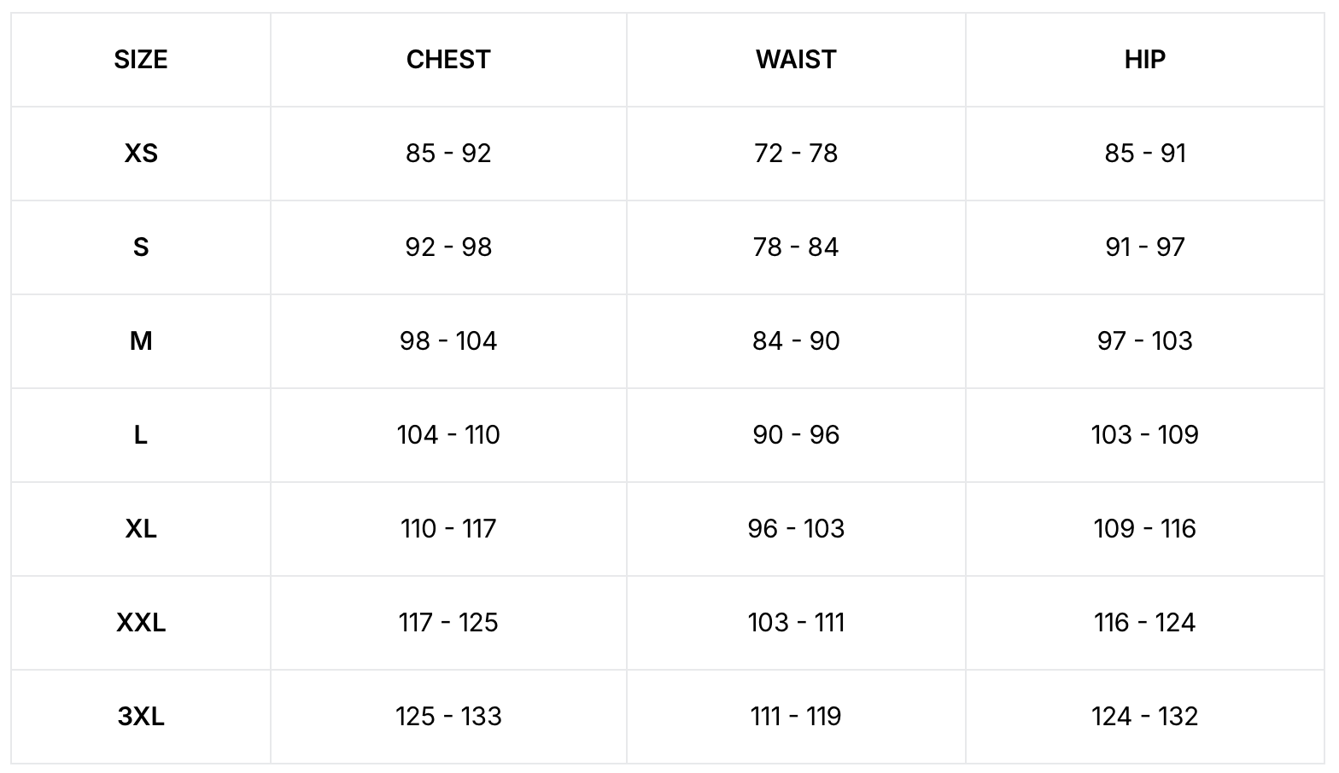
Task: Click waist value 78 - 84
Action: point(796,247)
